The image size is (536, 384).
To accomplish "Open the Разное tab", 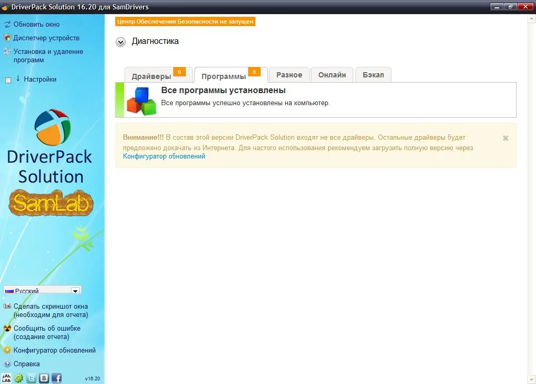I will click(289, 75).
